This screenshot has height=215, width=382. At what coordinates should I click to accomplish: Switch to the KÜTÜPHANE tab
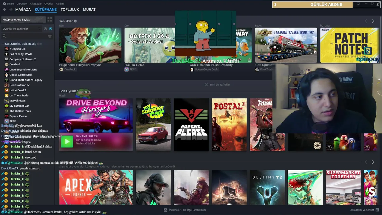46,10
